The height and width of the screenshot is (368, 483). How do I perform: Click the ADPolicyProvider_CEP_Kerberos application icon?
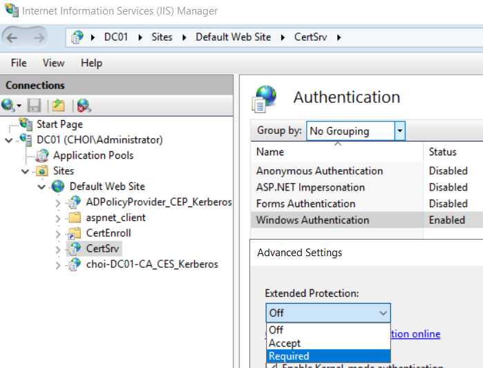coord(75,202)
